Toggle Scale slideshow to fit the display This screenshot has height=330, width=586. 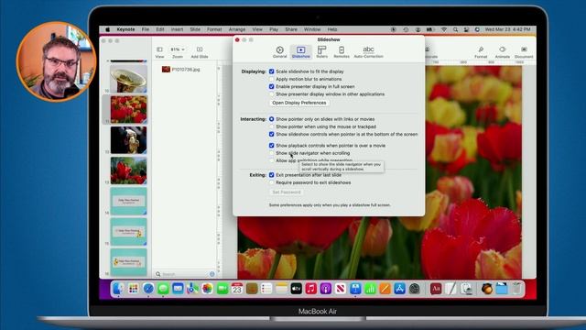pos(272,71)
